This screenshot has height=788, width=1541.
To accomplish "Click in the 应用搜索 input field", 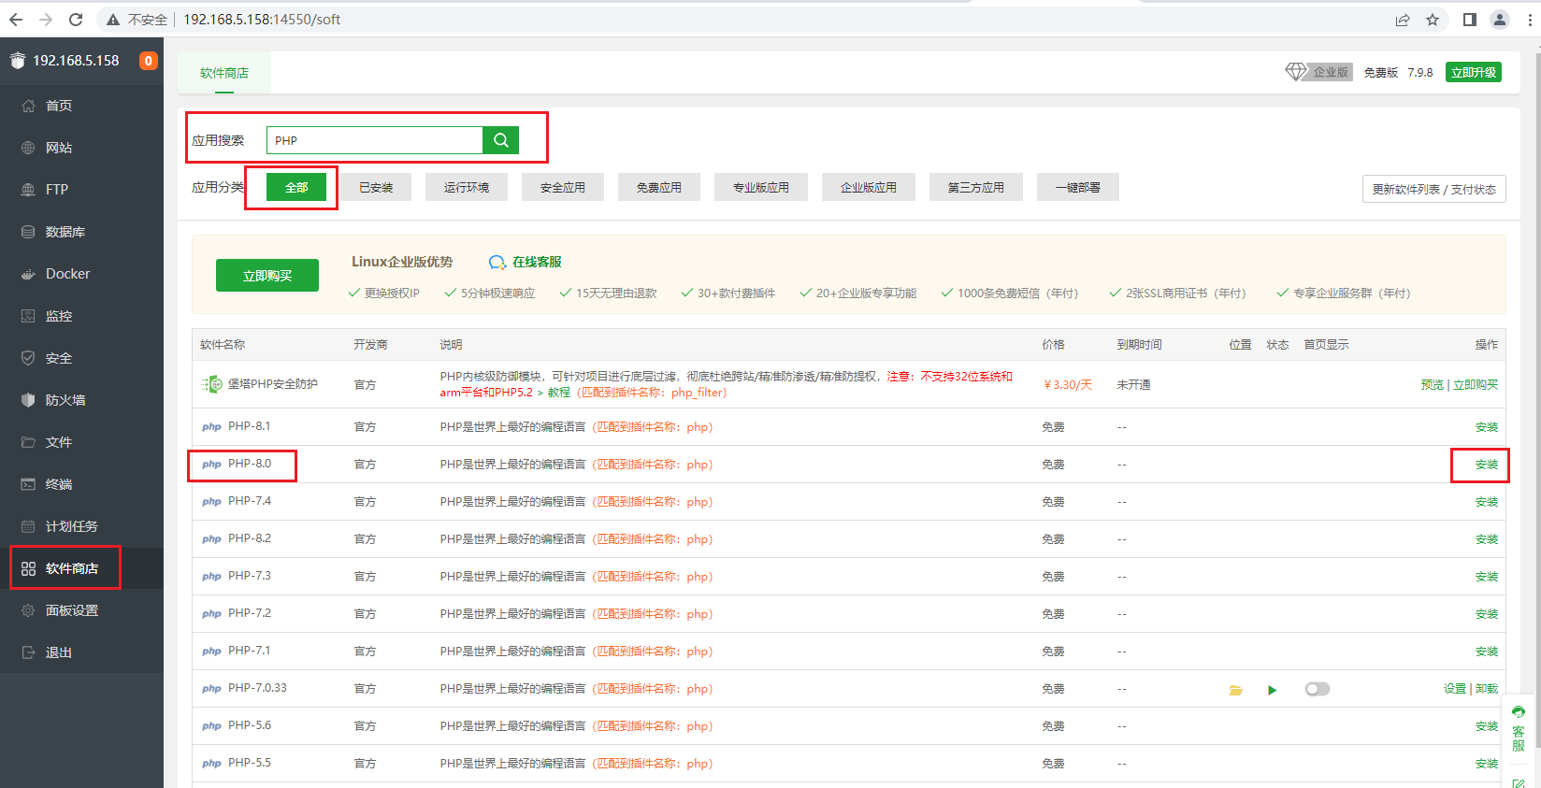I will coord(375,140).
